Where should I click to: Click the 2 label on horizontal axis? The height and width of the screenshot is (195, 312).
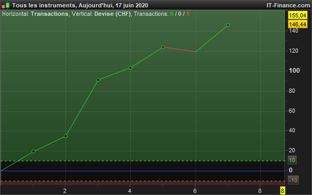65,191
